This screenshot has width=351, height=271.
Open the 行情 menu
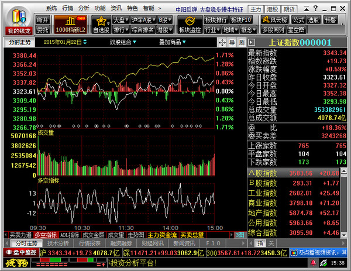coord(67,9)
